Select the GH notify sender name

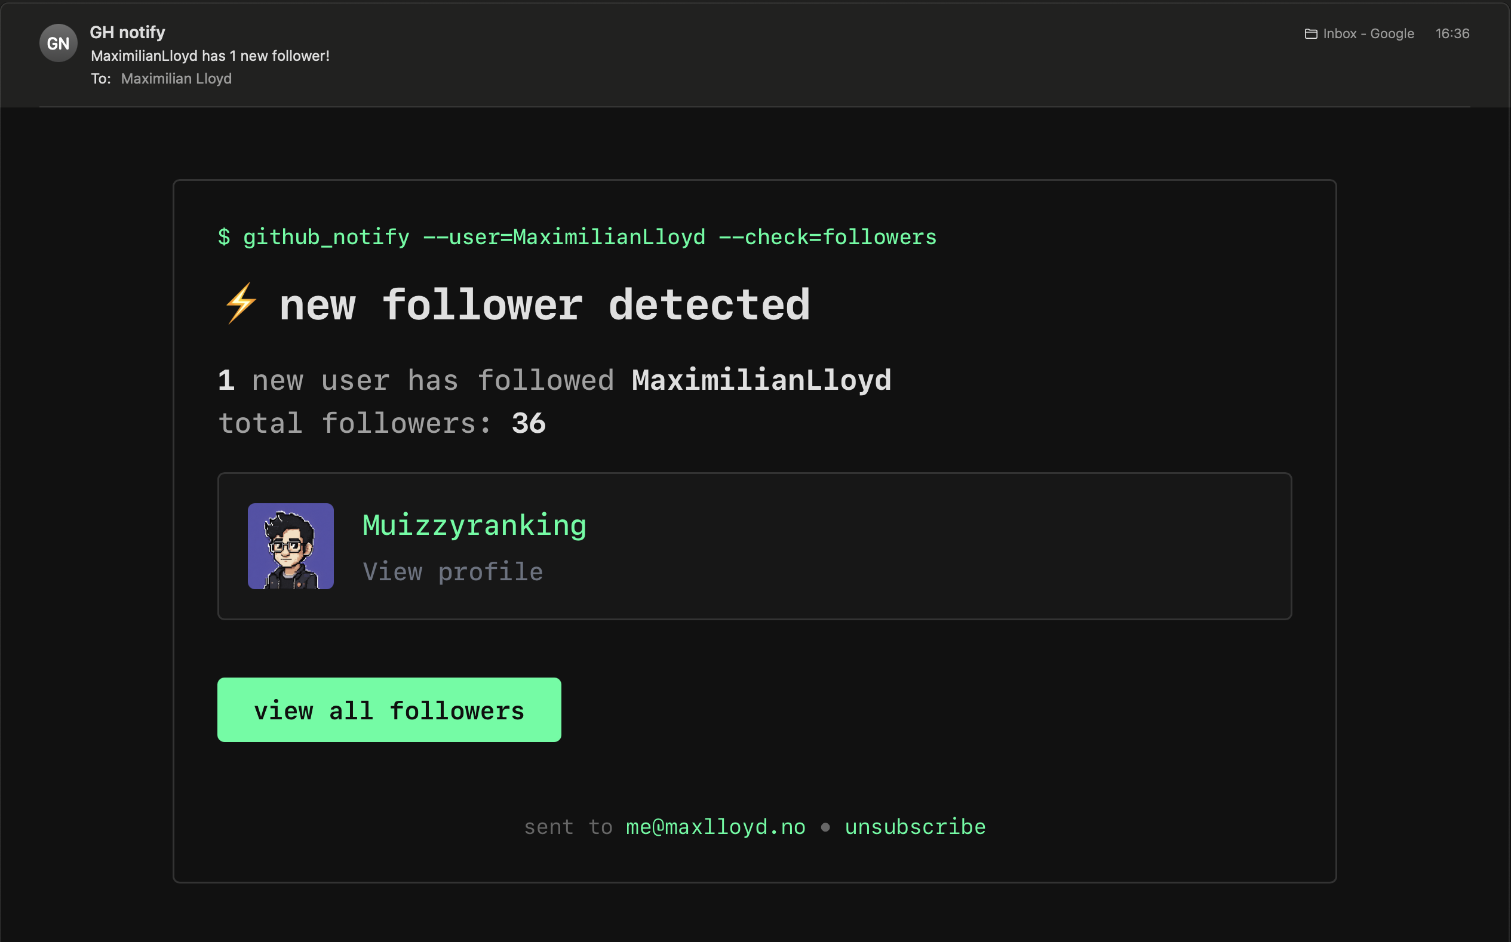point(127,32)
